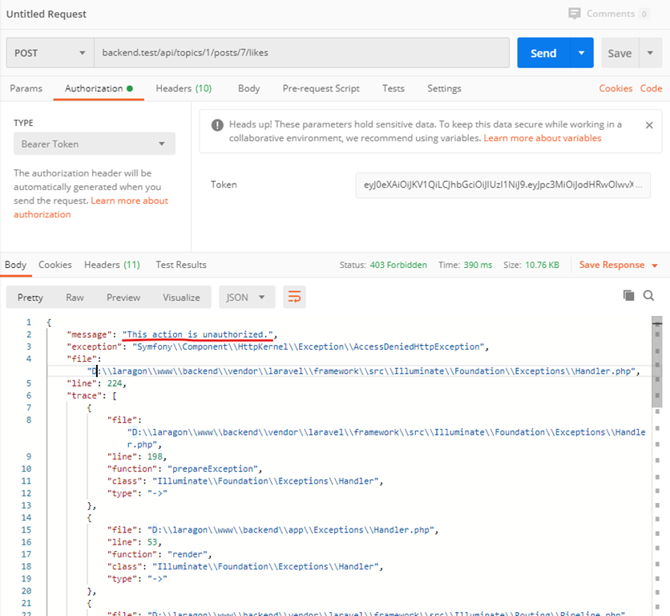The image size is (670, 616).
Task: Open the Pre-request Script tab
Action: pos(321,88)
